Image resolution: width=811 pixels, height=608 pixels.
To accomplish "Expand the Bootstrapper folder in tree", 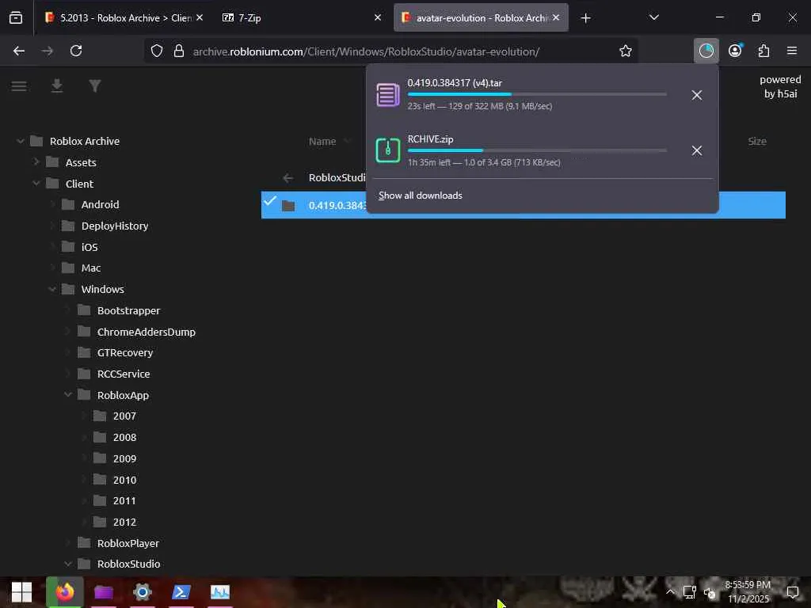I will 68,310.
